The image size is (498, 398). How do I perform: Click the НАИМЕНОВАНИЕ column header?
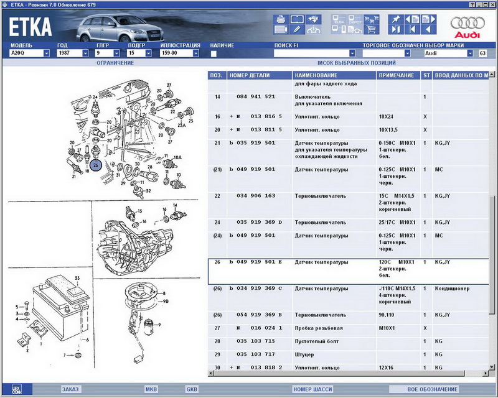click(334, 75)
